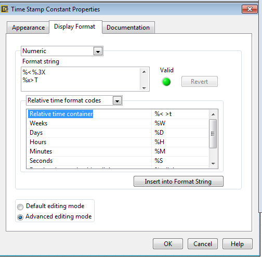The height and width of the screenshot is (257, 262).
Task: Click the format codes list scroll up arrow
Action: click(213, 114)
